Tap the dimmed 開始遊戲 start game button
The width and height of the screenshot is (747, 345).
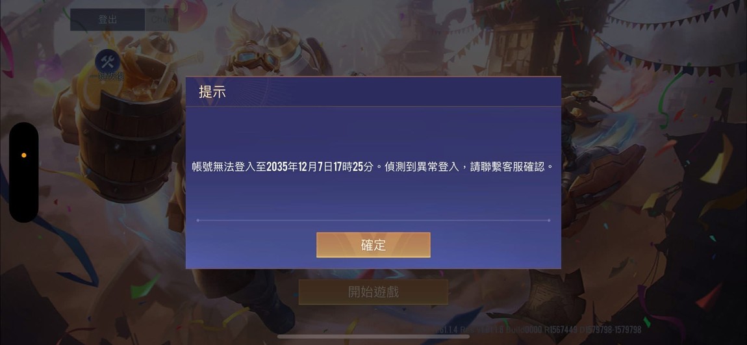pos(373,292)
